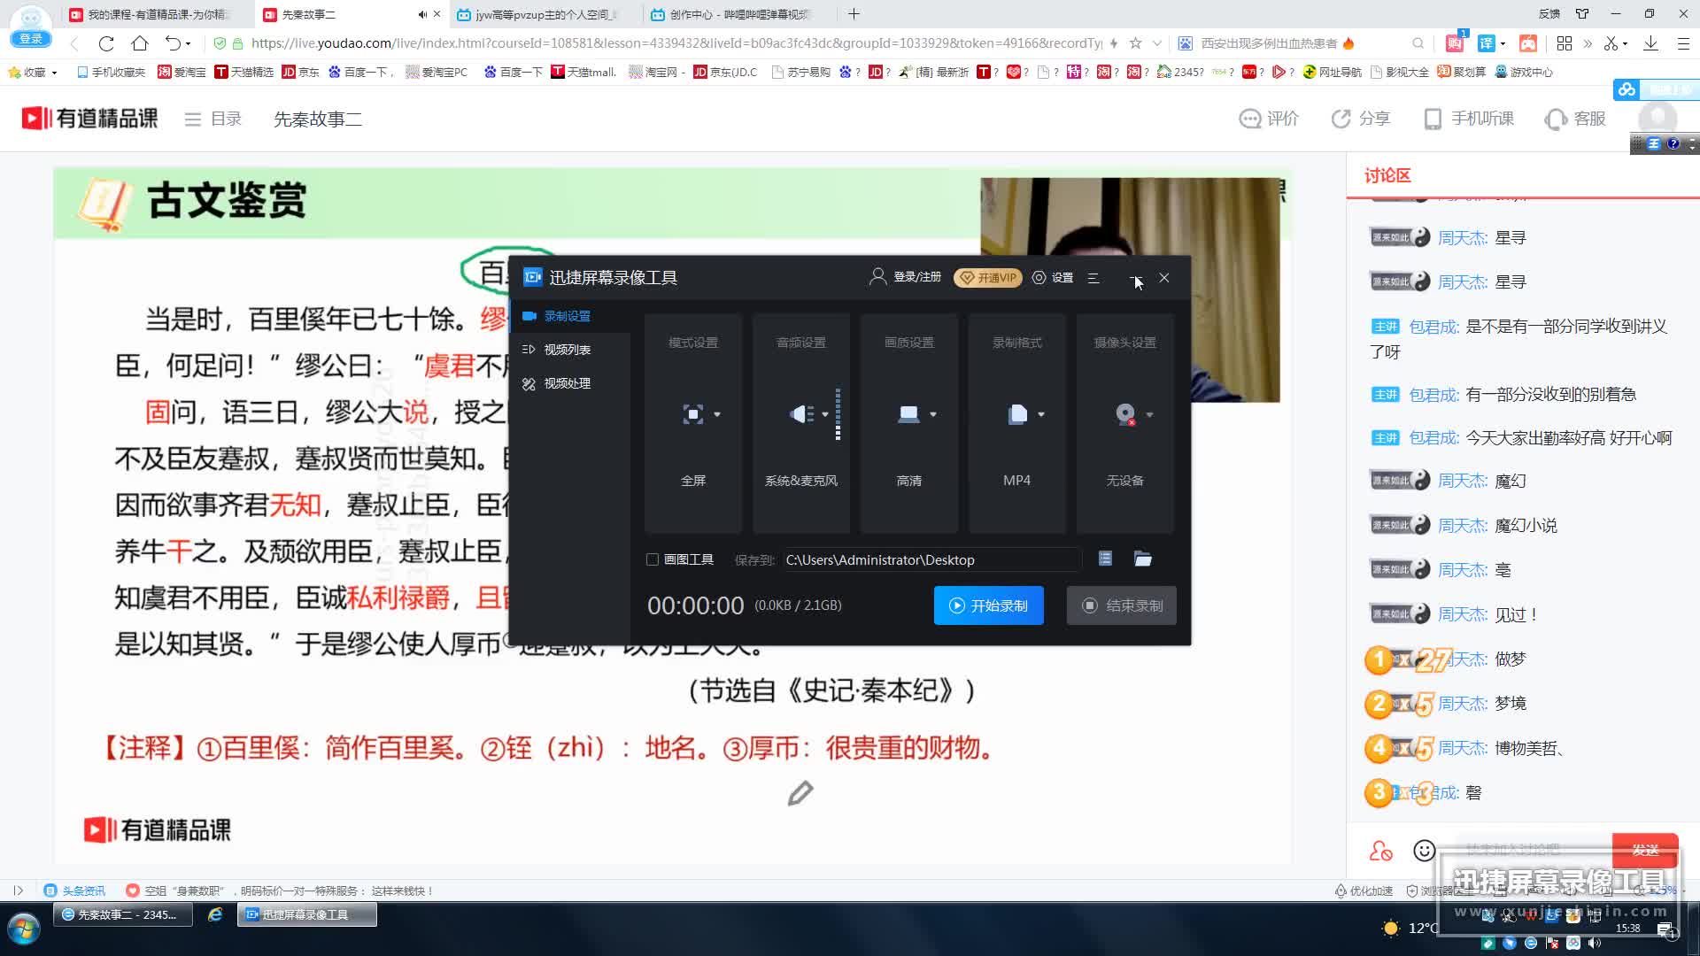The image size is (1700, 956).
Task: Open 网址导航 bookmark
Action: 1332,72
